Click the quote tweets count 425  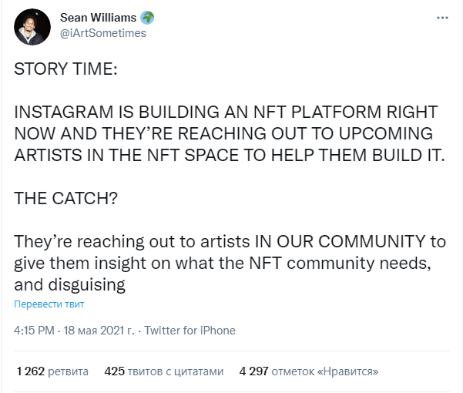point(114,371)
